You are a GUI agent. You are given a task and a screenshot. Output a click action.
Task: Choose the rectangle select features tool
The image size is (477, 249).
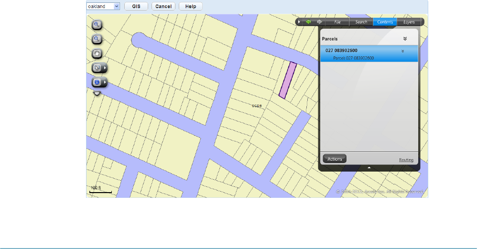[x=97, y=68]
